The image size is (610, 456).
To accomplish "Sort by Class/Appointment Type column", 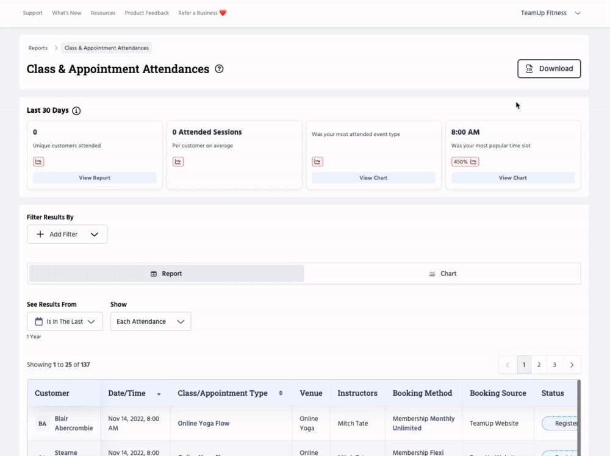I will pyautogui.click(x=281, y=393).
